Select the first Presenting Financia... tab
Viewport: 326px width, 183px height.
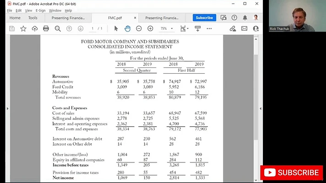(68, 18)
